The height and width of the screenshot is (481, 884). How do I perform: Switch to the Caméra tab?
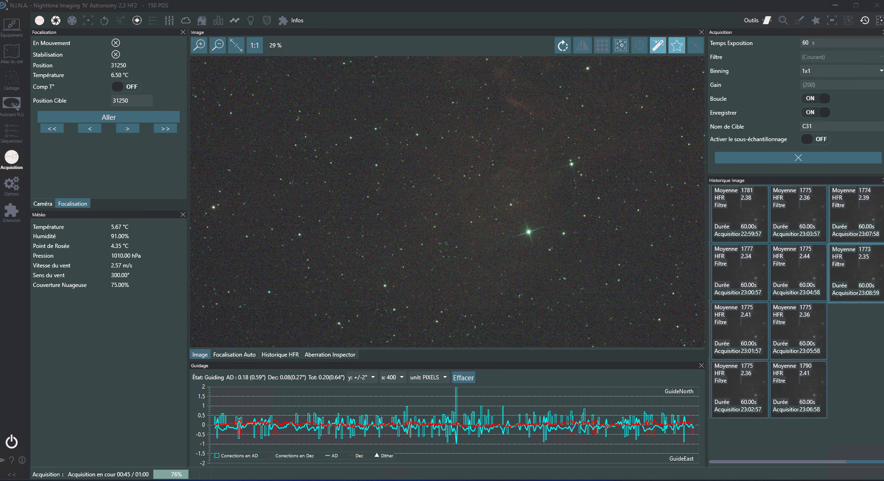coord(43,204)
